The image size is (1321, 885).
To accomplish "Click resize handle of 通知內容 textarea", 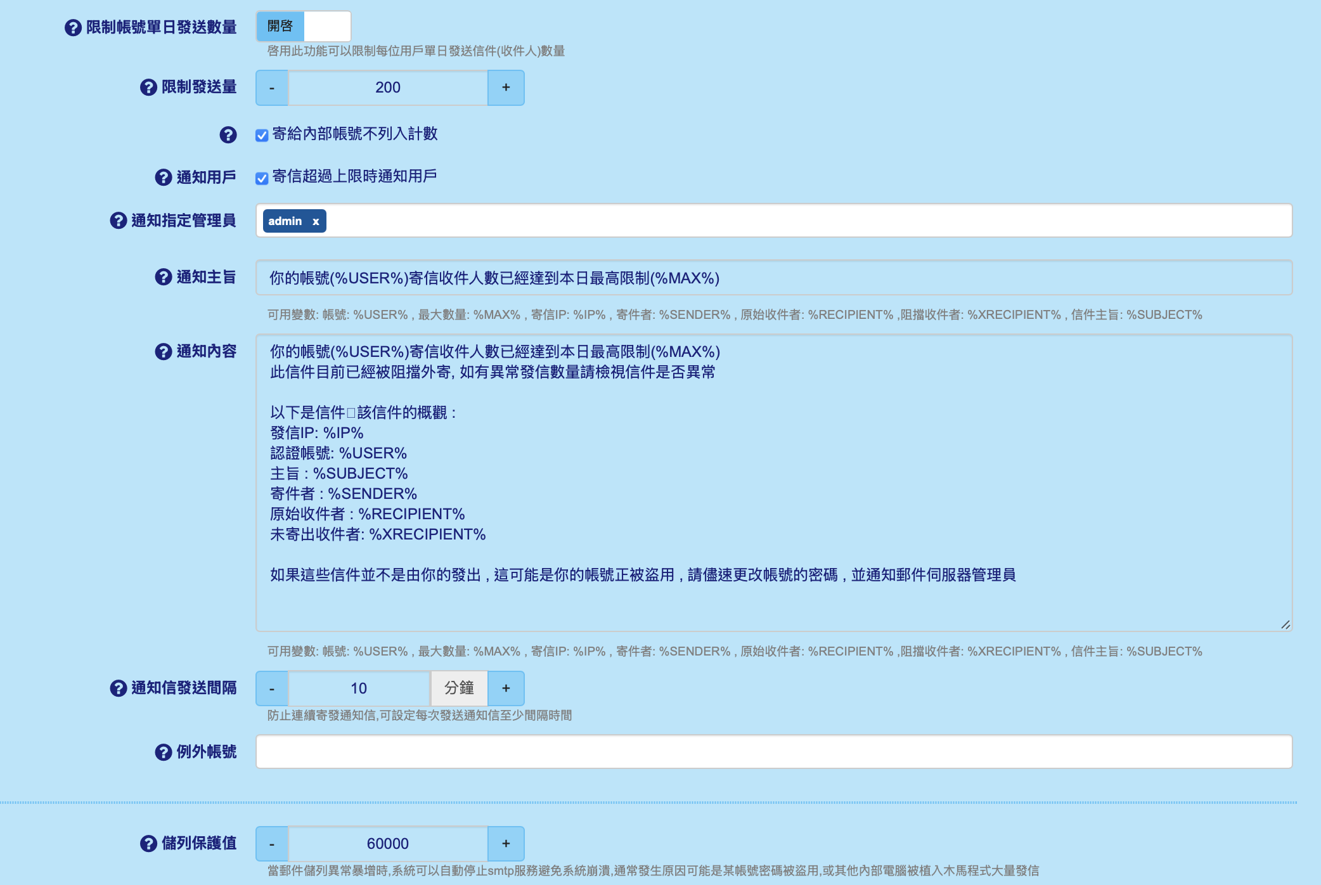I will (x=1285, y=624).
